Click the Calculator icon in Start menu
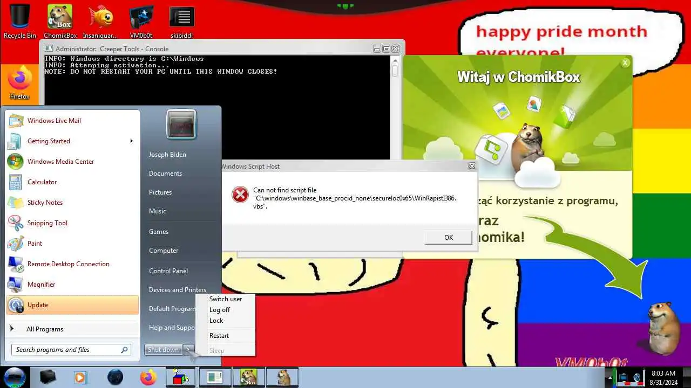 click(x=15, y=182)
